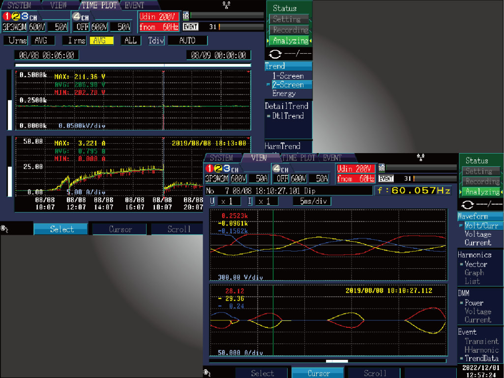Click the Select button in the front window
The height and width of the screenshot is (378, 504).
(x=262, y=373)
